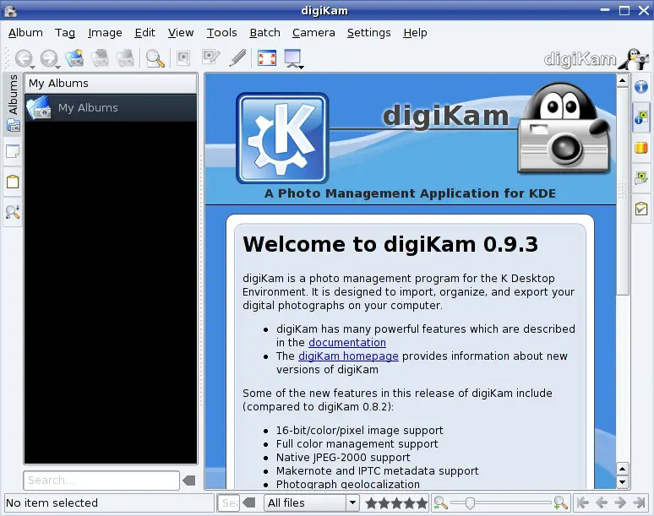Expand the Back button history dropdown arrow
Image resolution: width=654 pixels, height=516 pixels.
click(33, 67)
